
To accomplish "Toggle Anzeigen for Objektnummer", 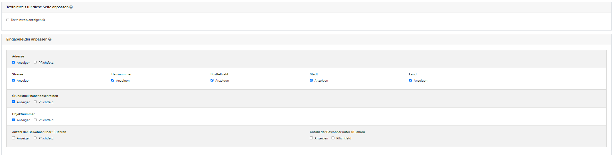I will [x=14, y=120].
